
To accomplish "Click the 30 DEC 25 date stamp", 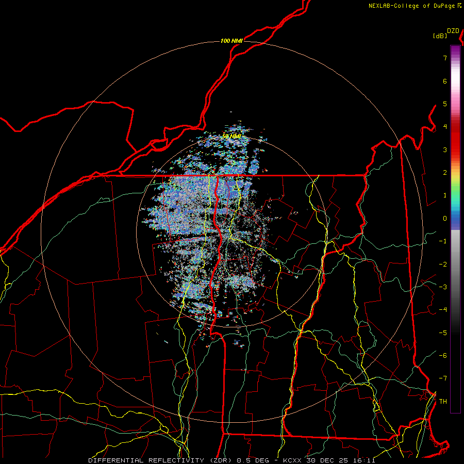I will tap(327, 460).
